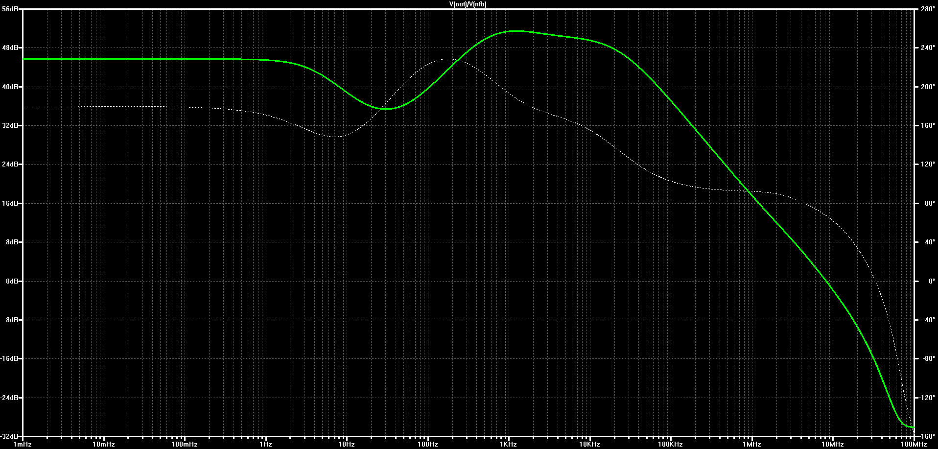
Task: Click the 100mHz frequency axis label
Action: (x=185, y=445)
